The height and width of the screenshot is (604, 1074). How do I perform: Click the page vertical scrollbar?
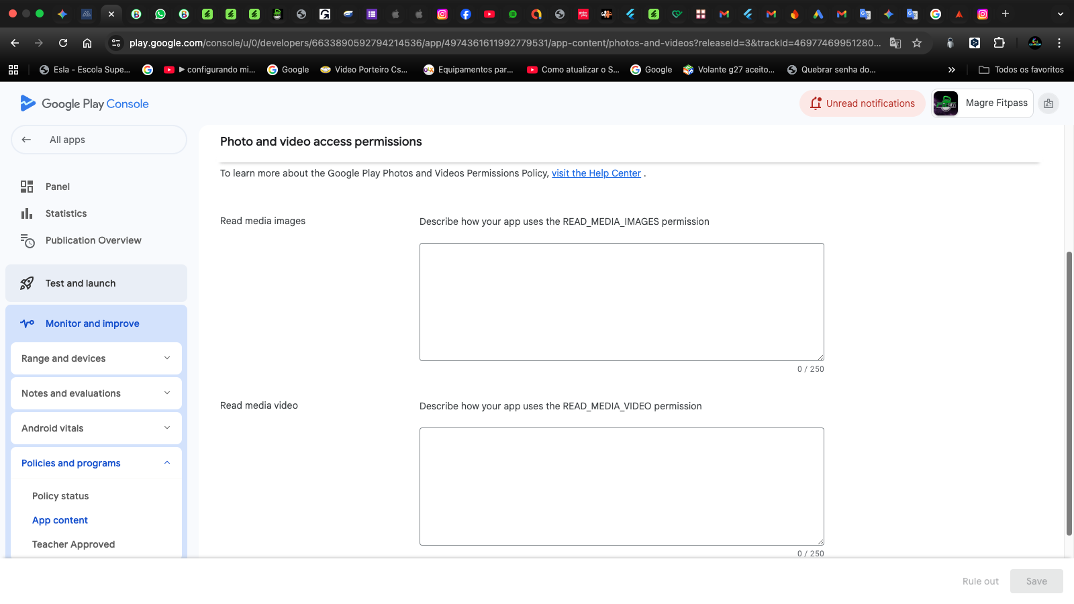coord(1069,393)
